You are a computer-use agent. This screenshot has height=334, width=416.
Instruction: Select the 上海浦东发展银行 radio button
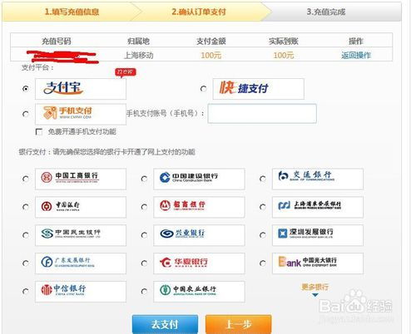(x=262, y=207)
